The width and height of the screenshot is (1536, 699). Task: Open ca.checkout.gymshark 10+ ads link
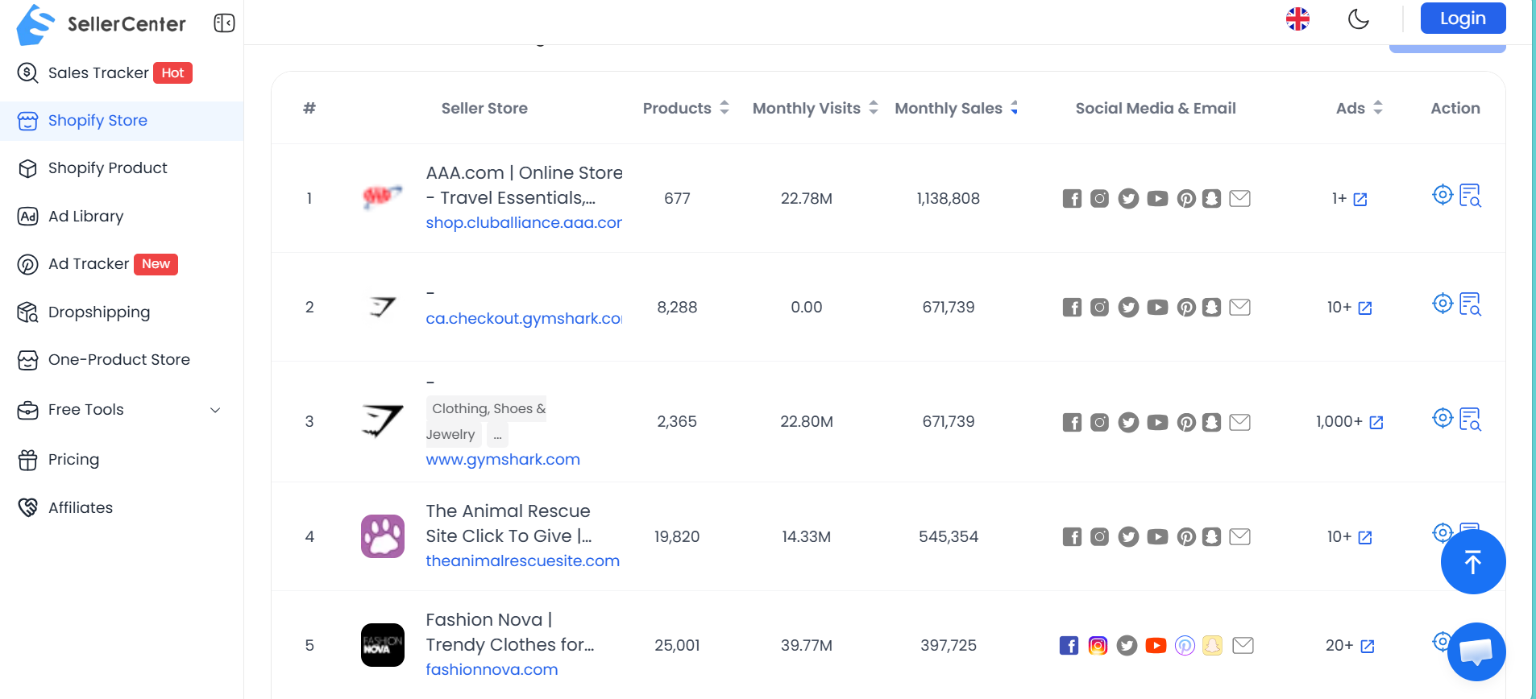point(1365,308)
